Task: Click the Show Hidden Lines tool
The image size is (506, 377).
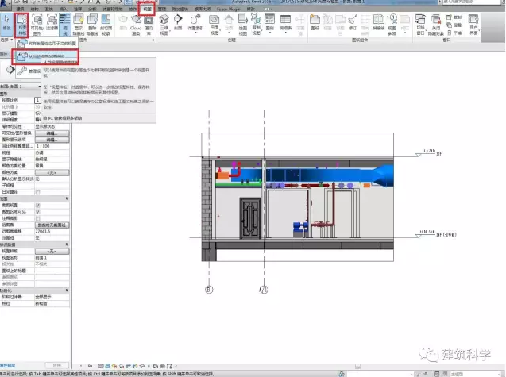Action: pyautogui.click(x=79, y=25)
